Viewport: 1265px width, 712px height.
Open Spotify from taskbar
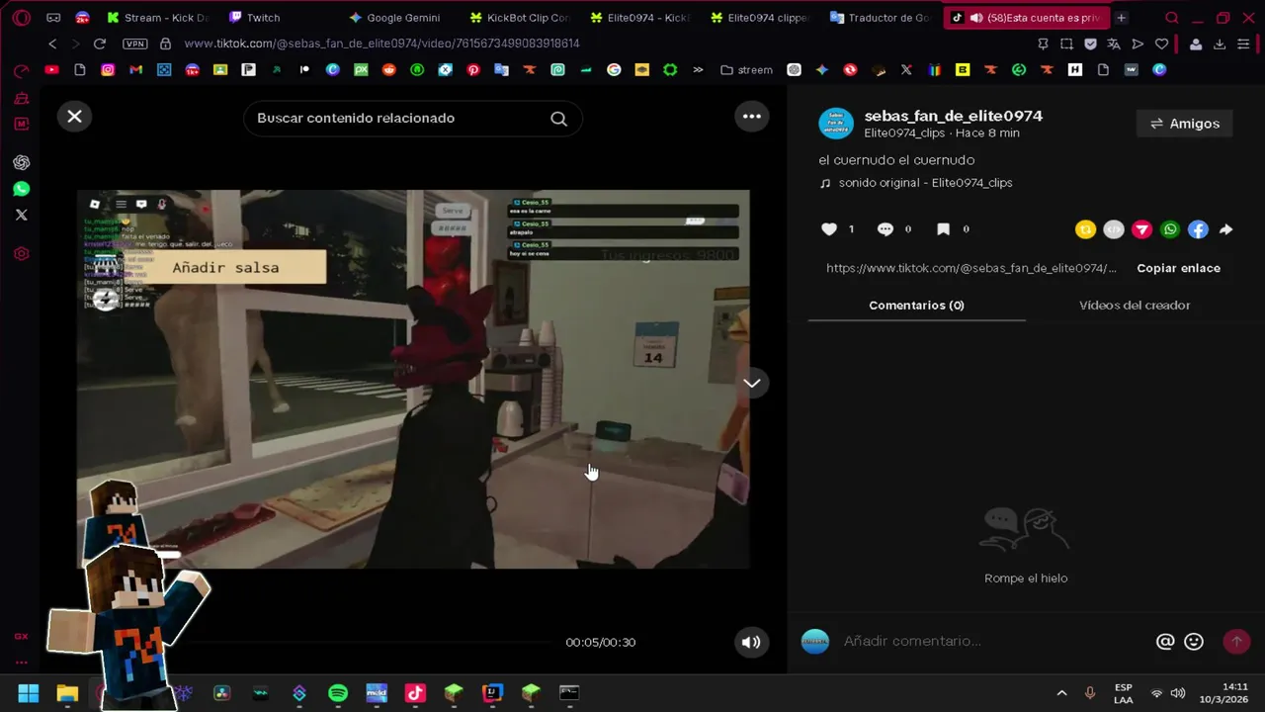(x=337, y=693)
